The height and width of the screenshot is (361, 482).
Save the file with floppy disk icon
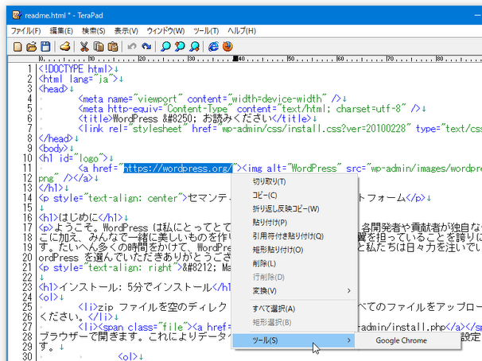coord(45,47)
